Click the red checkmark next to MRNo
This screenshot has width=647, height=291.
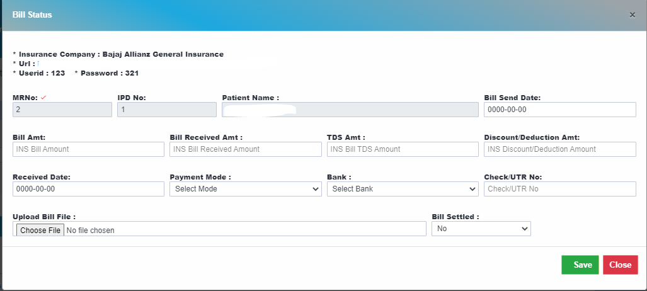(x=43, y=98)
